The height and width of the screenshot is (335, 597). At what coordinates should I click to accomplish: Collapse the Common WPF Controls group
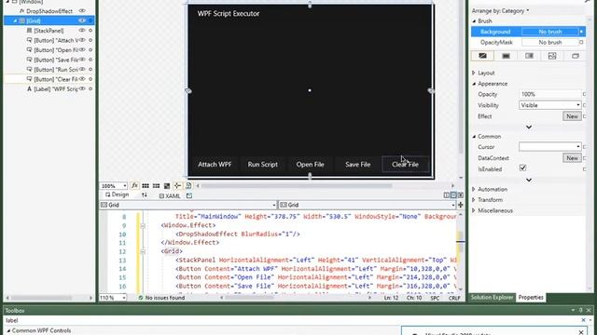coord(8,330)
